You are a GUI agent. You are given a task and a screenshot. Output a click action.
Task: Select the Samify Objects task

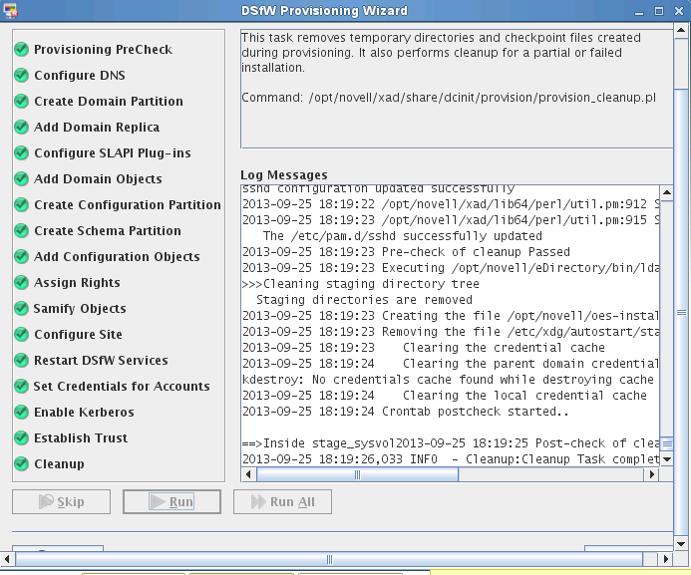[80, 309]
